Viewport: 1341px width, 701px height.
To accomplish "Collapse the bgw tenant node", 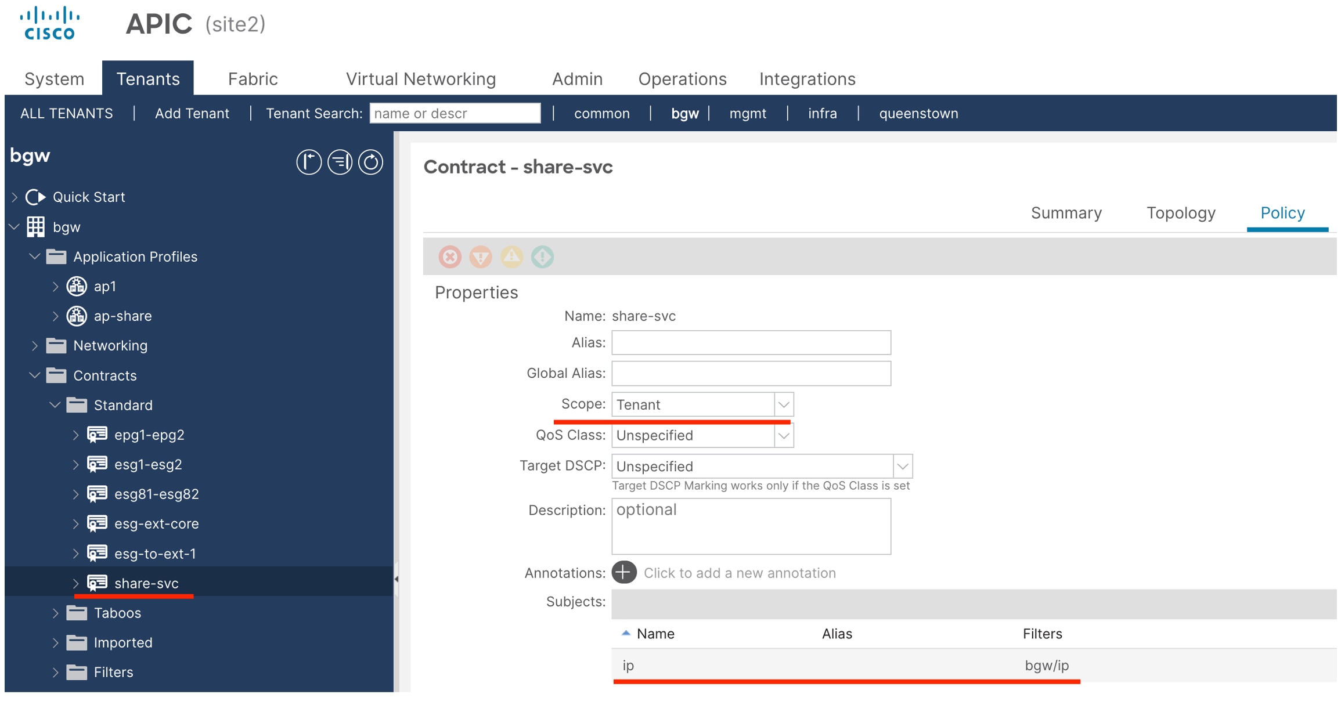I will coord(15,227).
